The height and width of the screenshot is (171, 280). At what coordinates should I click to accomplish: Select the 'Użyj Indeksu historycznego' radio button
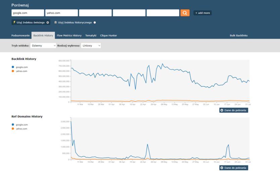(95, 22)
